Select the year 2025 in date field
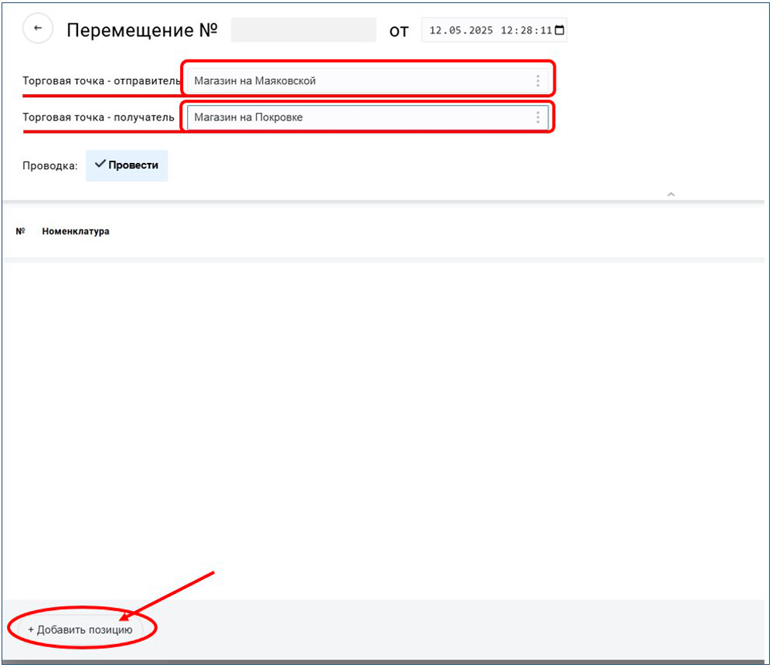Screen dimensions: 773x668 [x=477, y=31]
